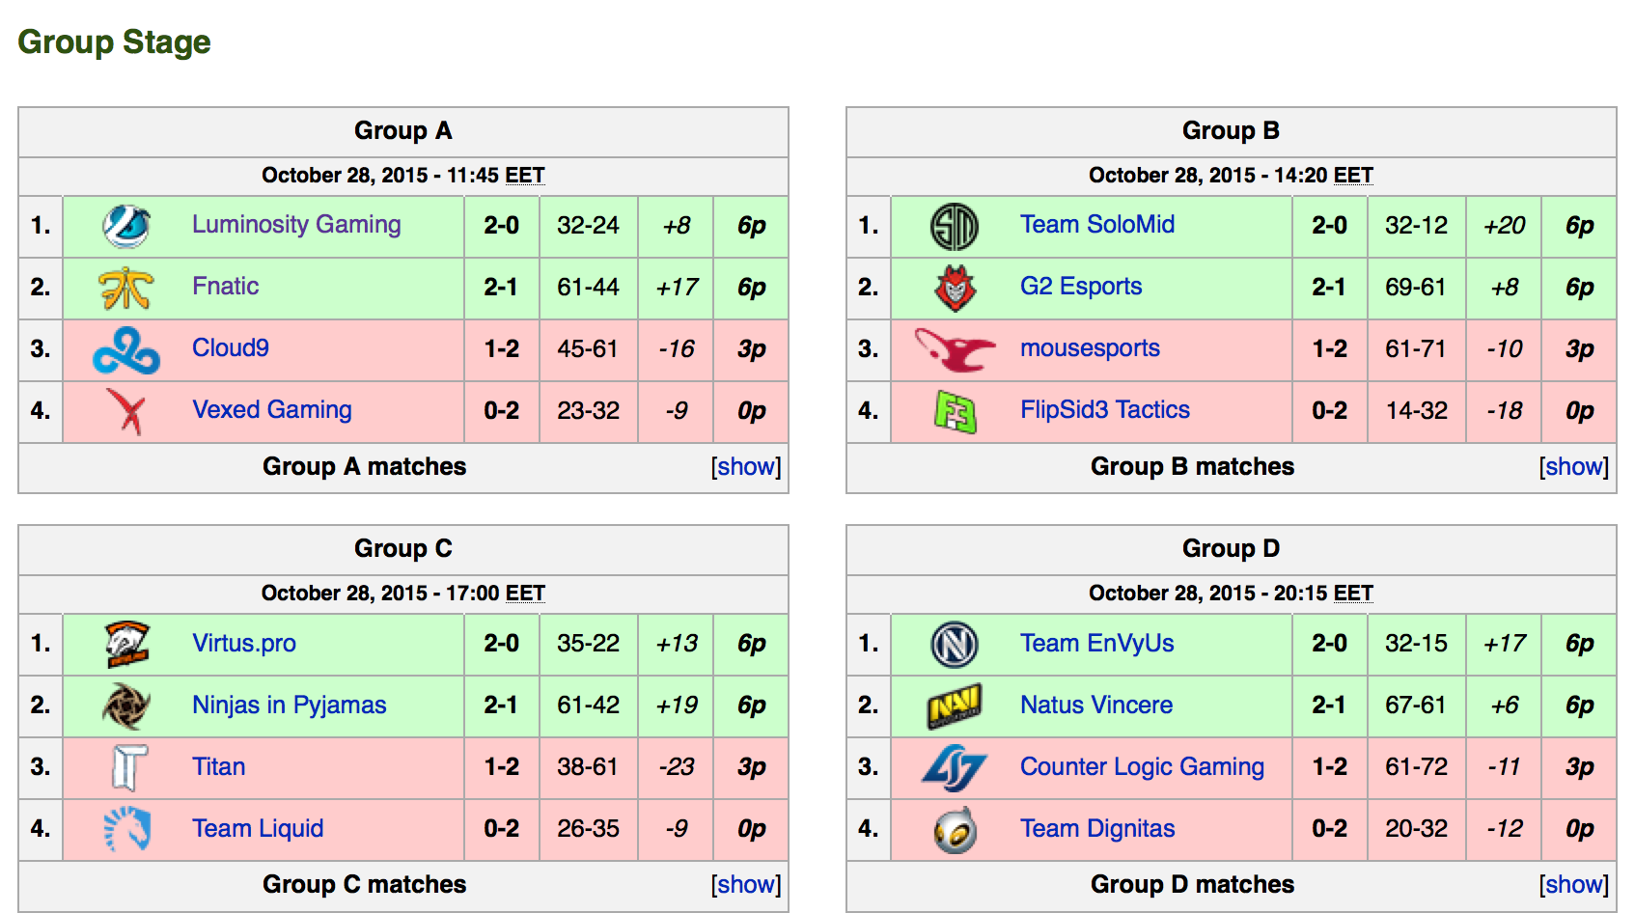The width and height of the screenshot is (1635, 913).
Task: Open the Team Dignitas link
Action: (x=1097, y=829)
